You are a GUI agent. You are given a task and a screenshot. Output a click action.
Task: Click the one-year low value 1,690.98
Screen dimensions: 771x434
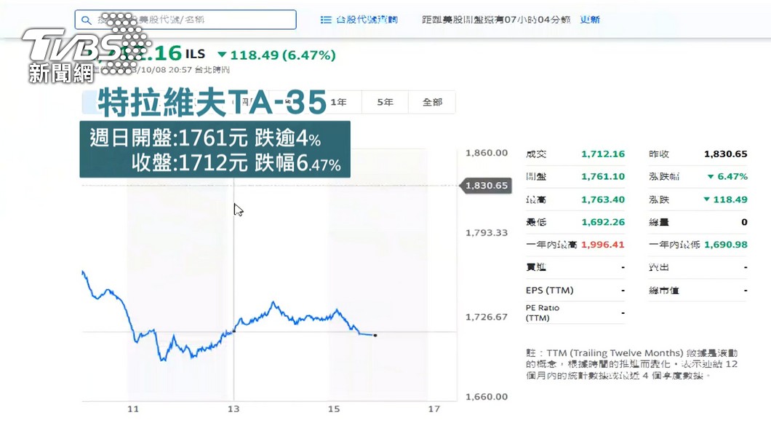point(726,245)
